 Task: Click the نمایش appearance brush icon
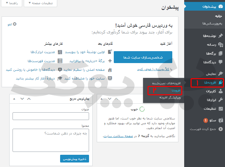tap(221, 74)
